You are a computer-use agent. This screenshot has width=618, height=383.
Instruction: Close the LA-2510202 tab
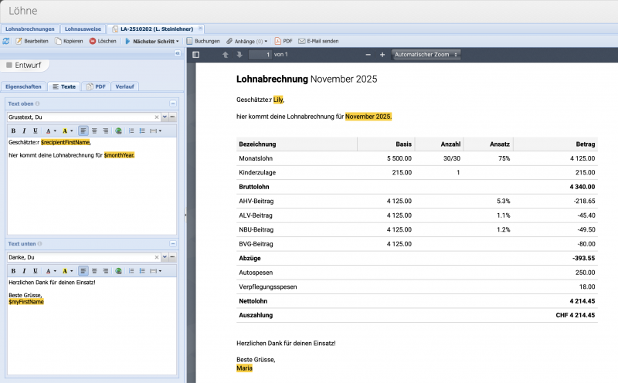(x=200, y=29)
